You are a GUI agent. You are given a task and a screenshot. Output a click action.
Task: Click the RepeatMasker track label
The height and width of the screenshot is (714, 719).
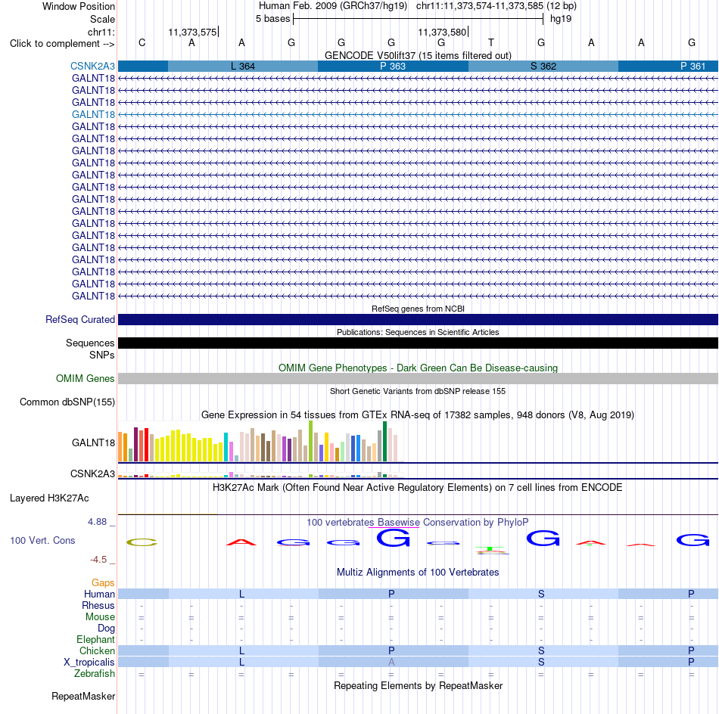[83, 697]
